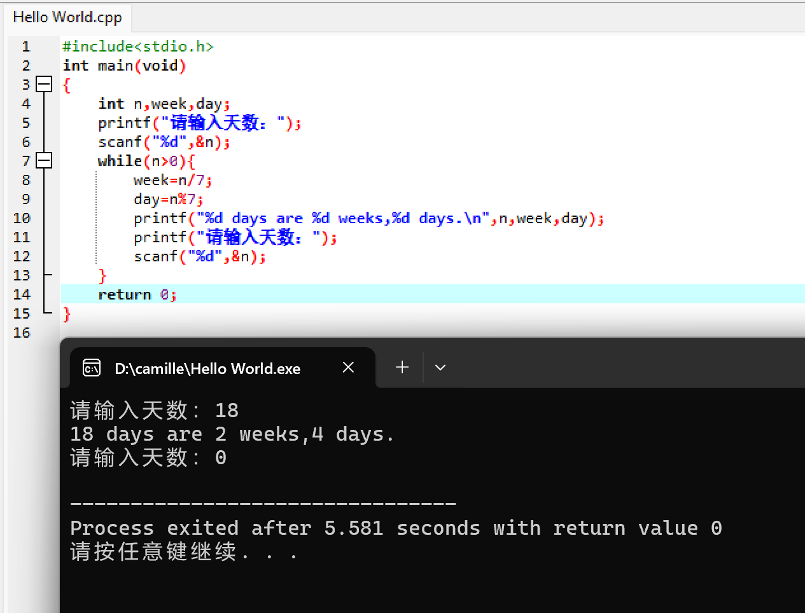Click the printf with '%d days are' string
This screenshot has height=613, width=805.
click(x=369, y=218)
